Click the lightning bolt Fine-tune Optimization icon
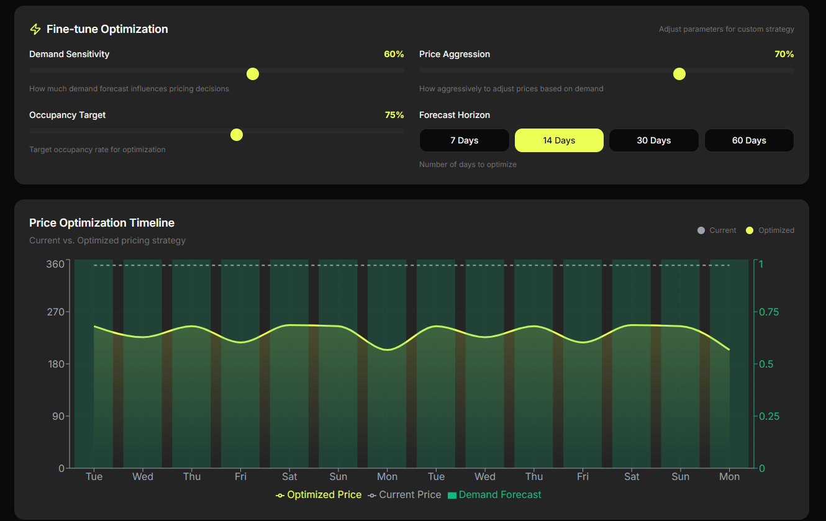Viewport: 826px width, 521px height. pyautogui.click(x=35, y=29)
